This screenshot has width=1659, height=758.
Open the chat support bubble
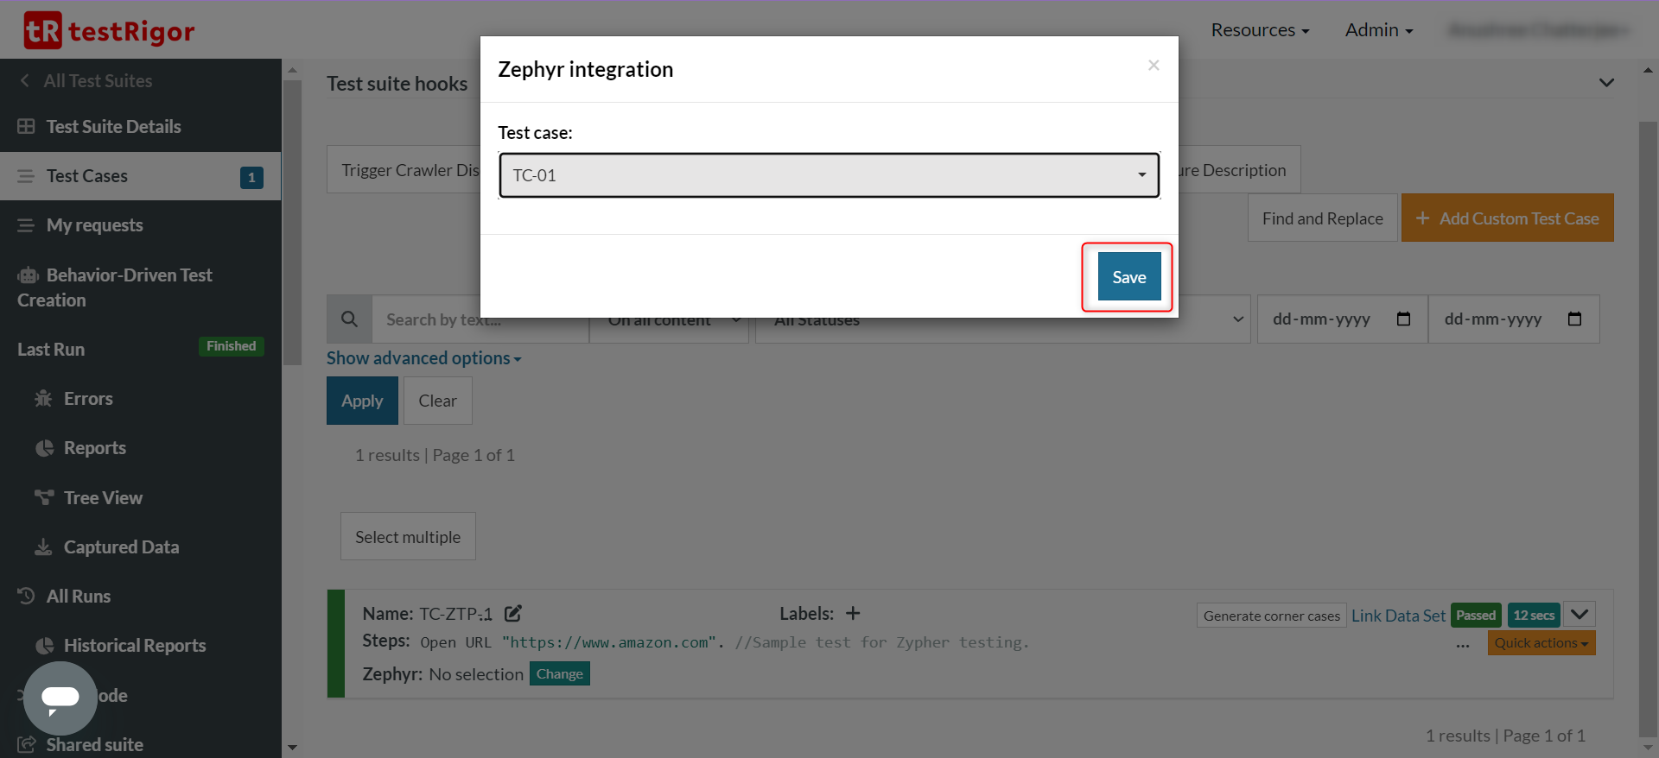[x=60, y=698]
